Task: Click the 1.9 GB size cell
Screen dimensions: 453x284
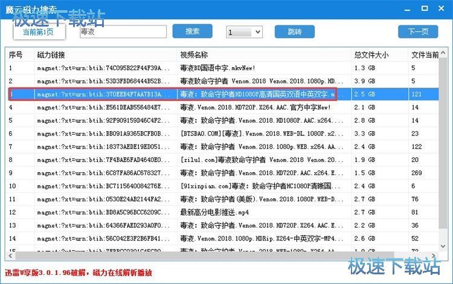Action: point(365,160)
